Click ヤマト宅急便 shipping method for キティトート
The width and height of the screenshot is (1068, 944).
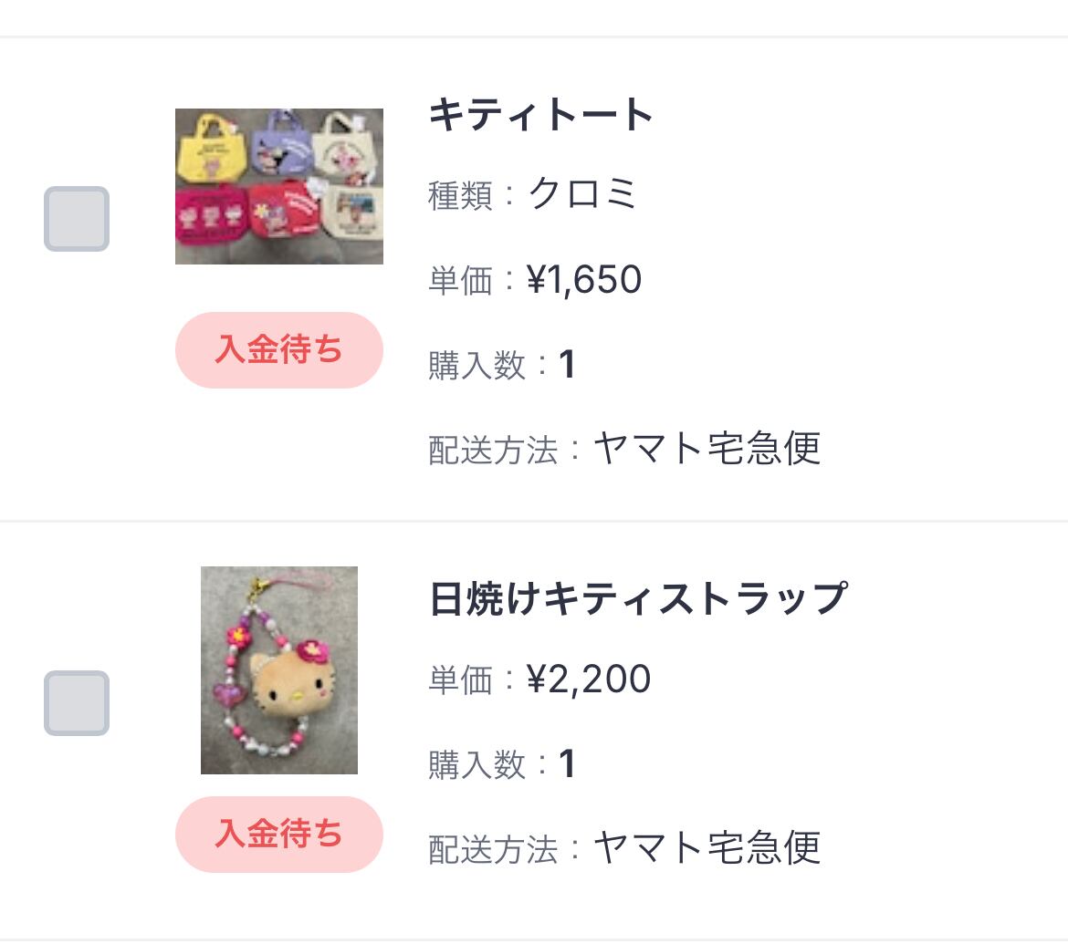707,449
